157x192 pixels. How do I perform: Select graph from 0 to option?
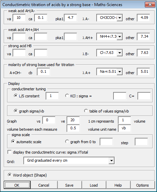(x=67, y=141)
